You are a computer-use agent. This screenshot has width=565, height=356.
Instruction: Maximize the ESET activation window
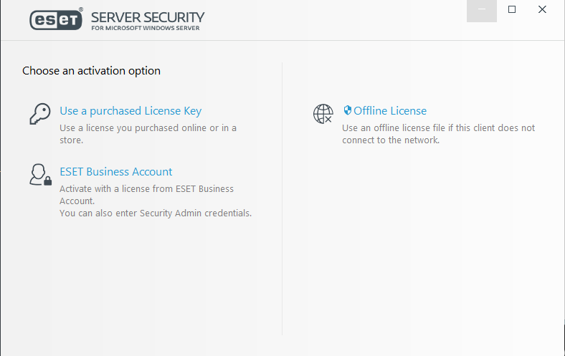[x=512, y=10]
